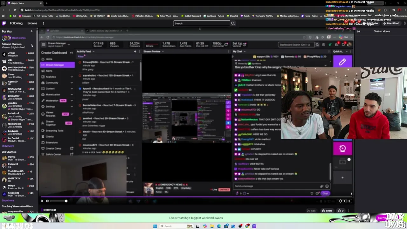Open the clip player settings gear
407x229 pixels.
pyautogui.click(x=341, y=201)
